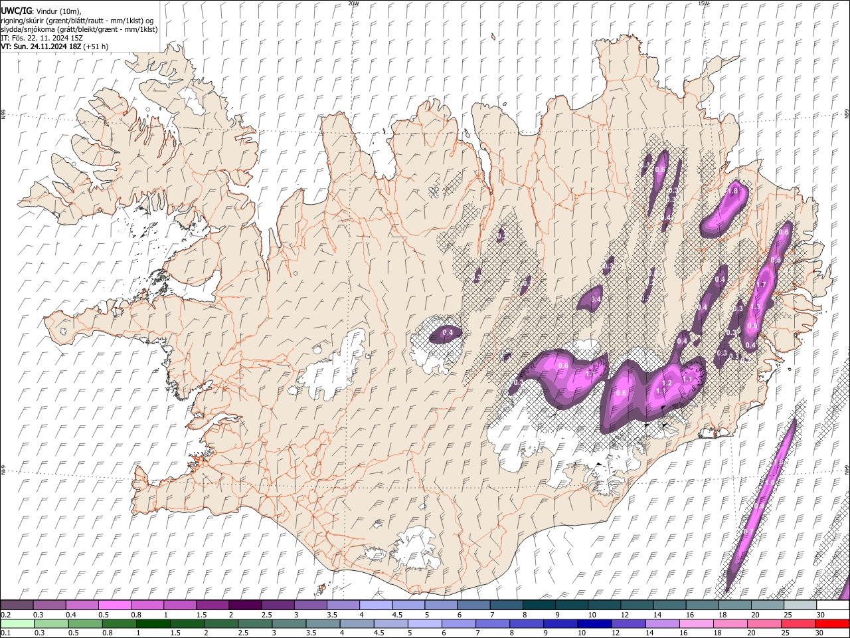
Task: Select lower rain scale pale green swatch at 0.1
Action: (17, 624)
